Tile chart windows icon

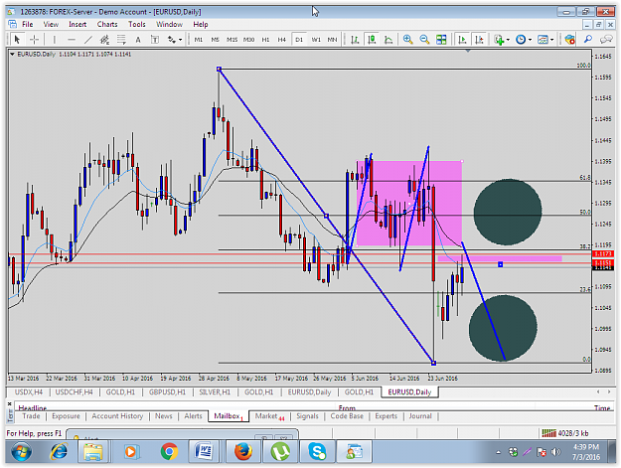tap(441, 39)
